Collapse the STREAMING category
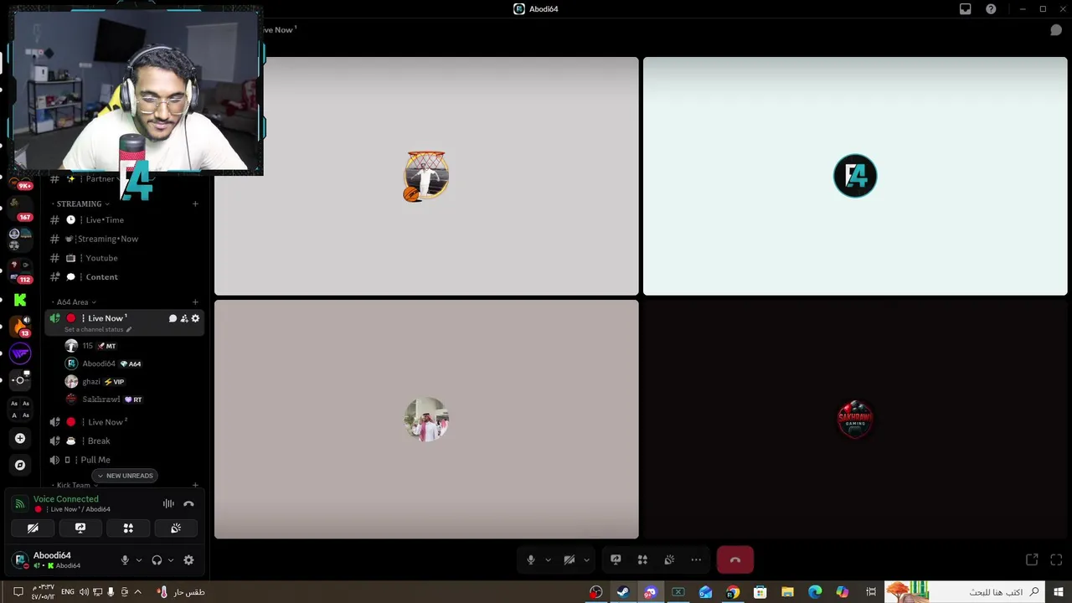This screenshot has width=1072, height=603. click(x=80, y=204)
